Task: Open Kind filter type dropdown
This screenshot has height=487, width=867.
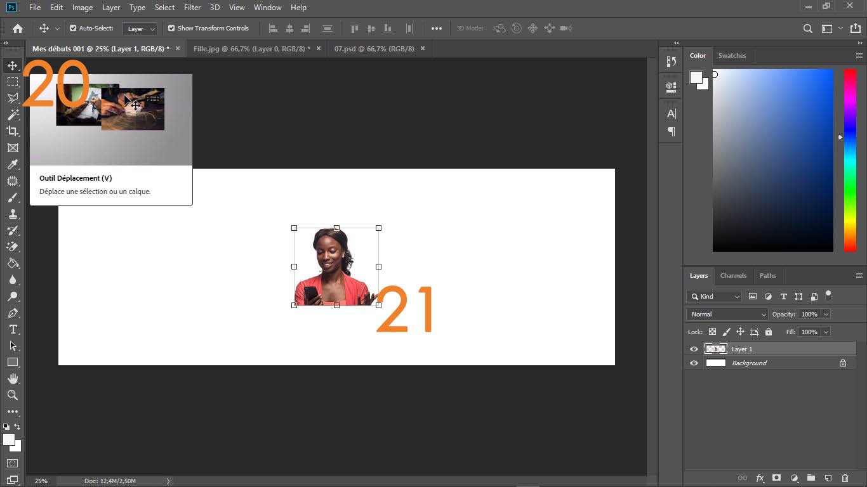Action: tap(714, 296)
